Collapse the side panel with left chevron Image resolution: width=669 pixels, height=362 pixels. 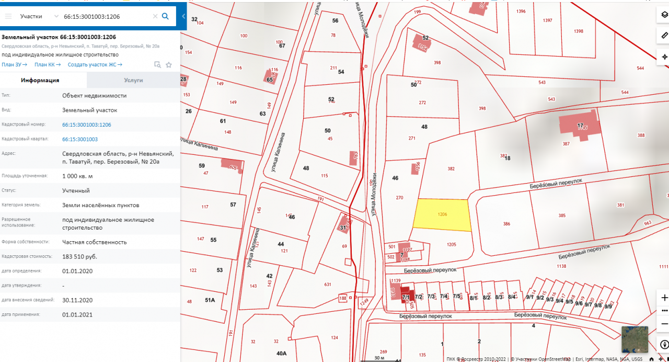pos(183,16)
